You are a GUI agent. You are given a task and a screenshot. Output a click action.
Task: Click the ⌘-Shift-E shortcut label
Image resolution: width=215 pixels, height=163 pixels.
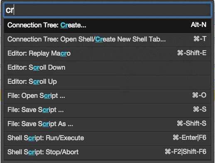point(192,53)
